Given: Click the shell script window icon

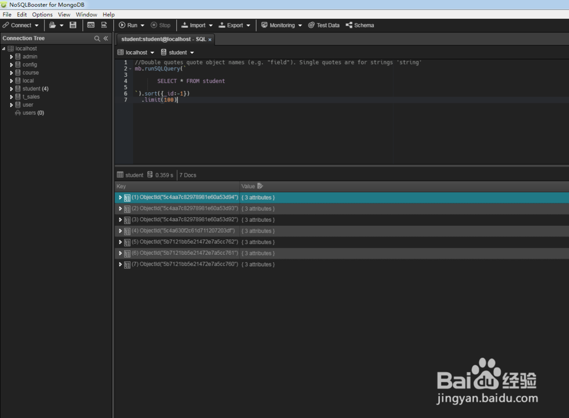Looking at the screenshot, I should [x=90, y=25].
